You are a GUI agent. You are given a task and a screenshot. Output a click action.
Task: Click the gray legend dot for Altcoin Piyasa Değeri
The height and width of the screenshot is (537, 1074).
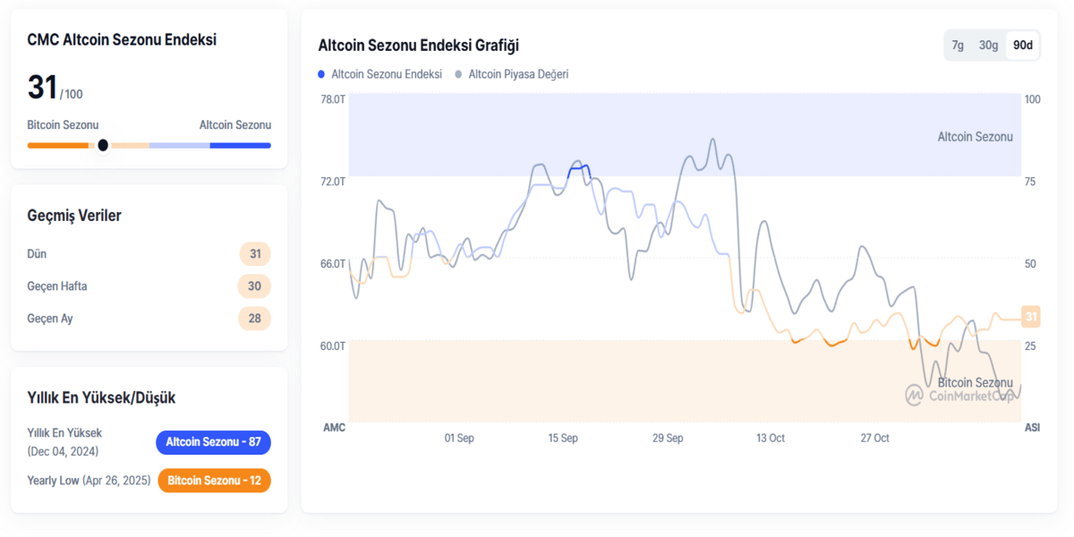(x=457, y=73)
